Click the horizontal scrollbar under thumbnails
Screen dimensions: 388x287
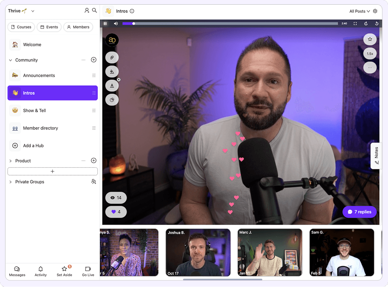(223, 279)
